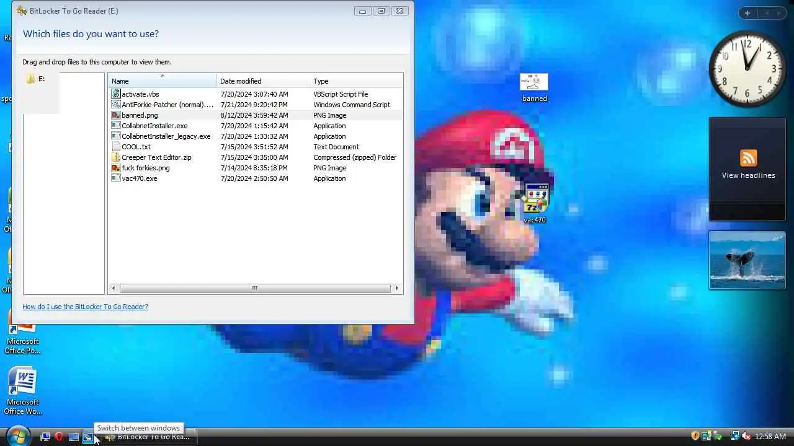Click 'Text Document' type cell
Image resolution: width=794 pixels, height=446 pixels.
pos(336,147)
